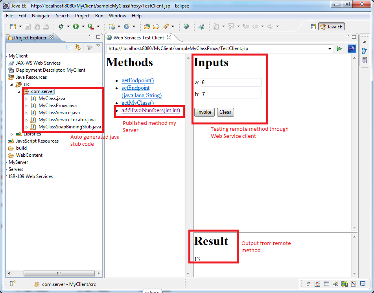Switch to the Java EE perspective button
The height and width of the screenshot is (293, 374).
click(x=332, y=26)
